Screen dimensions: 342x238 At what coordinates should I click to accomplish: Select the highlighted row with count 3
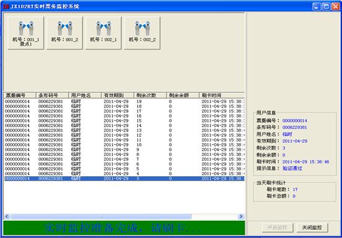pyautogui.click(x=124, y=179)
